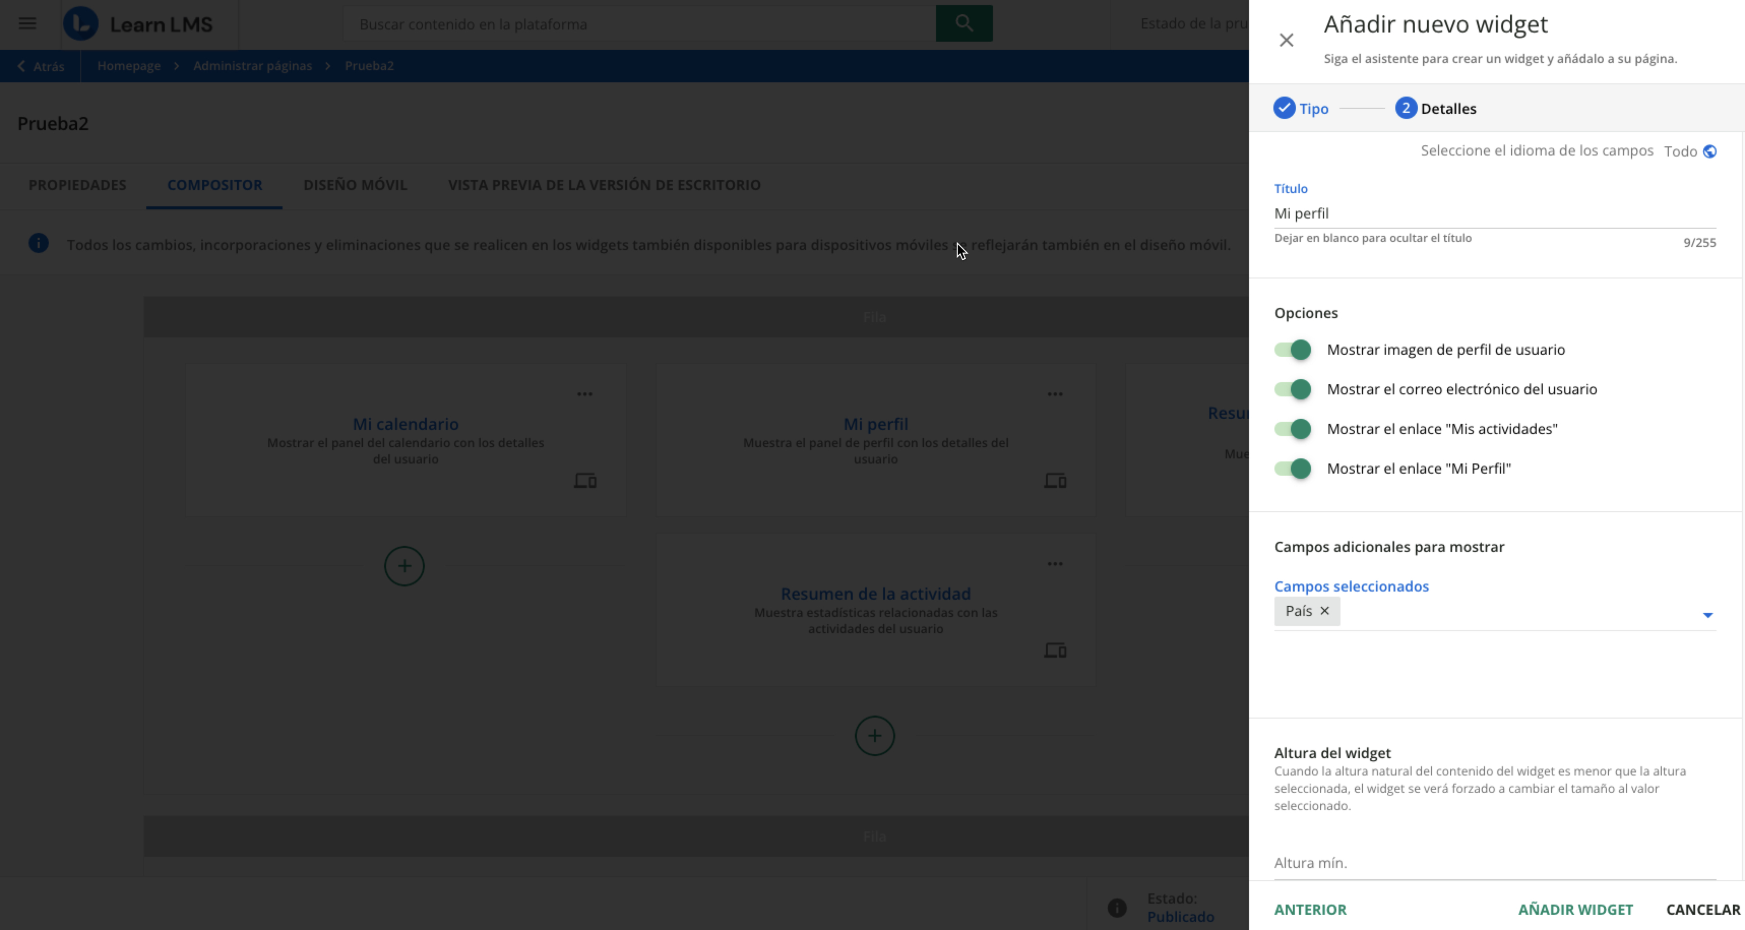1745x930 pixels.
Task: Click plus button under Mi calendario widget
Action: (404, 566)
